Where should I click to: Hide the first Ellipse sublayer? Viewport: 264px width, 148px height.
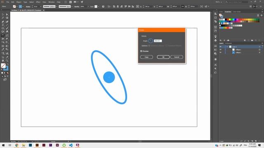[220, 50]
